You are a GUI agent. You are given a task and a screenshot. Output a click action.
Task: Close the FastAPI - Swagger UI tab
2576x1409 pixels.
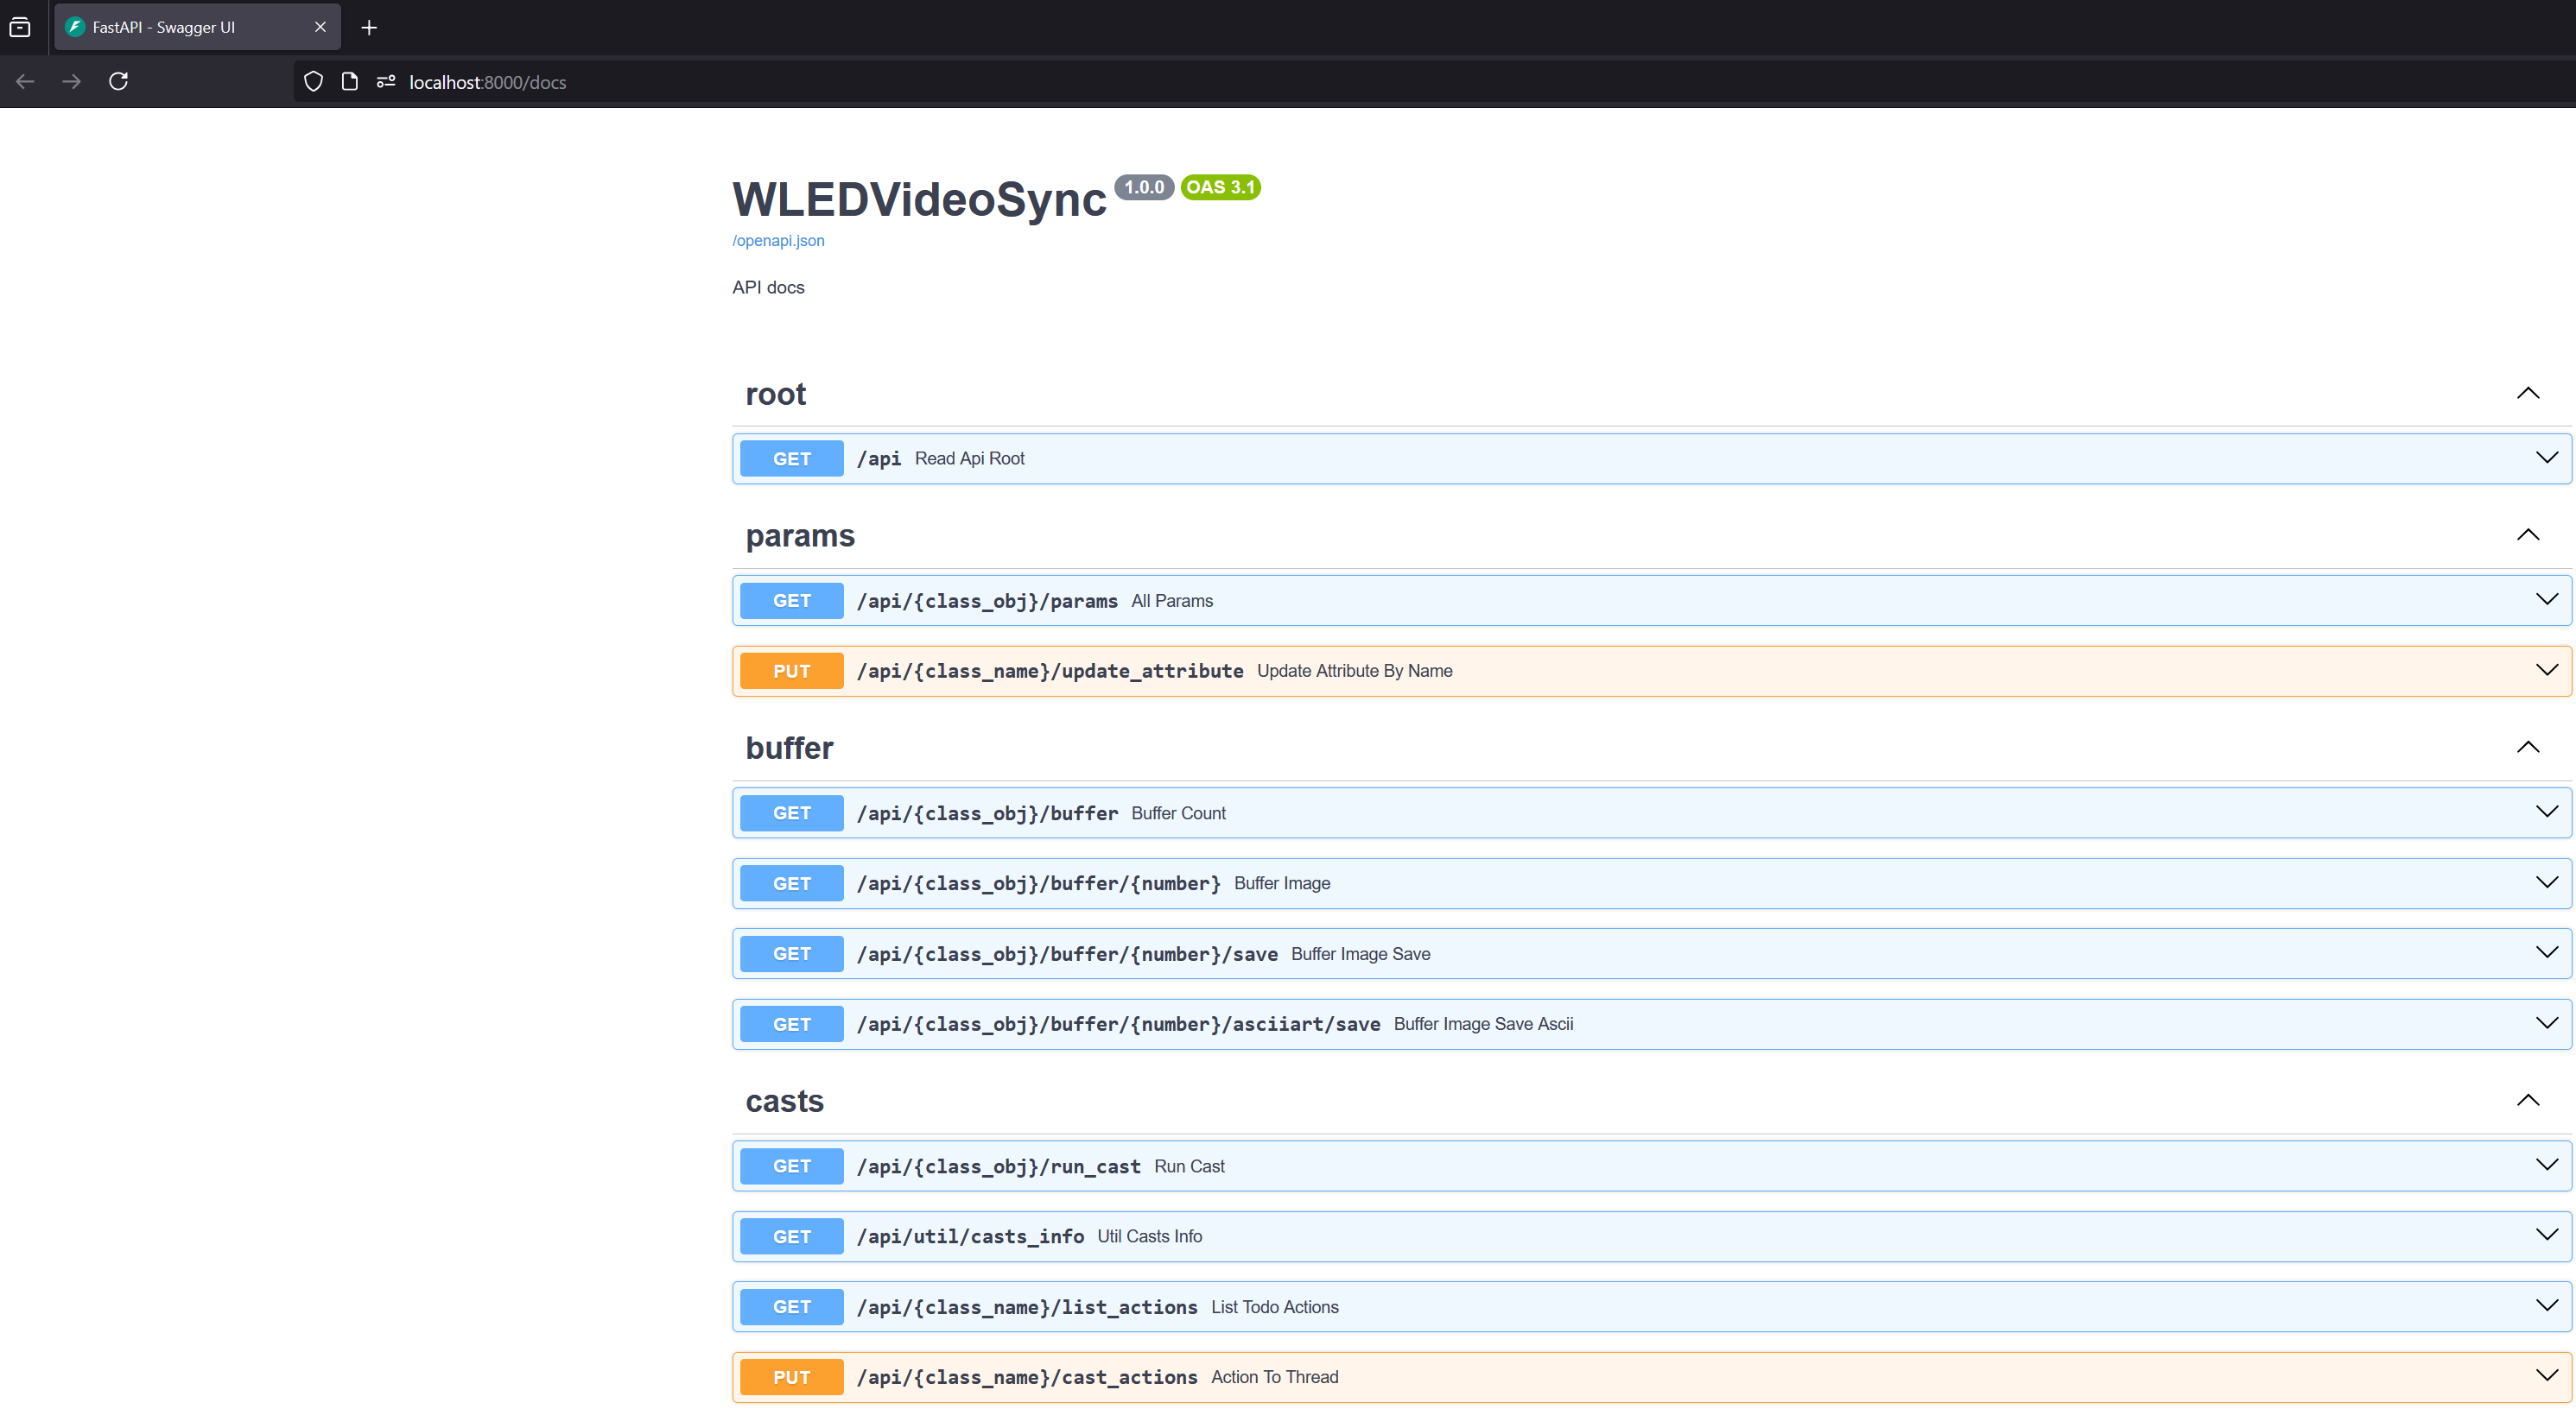point(320,27)
